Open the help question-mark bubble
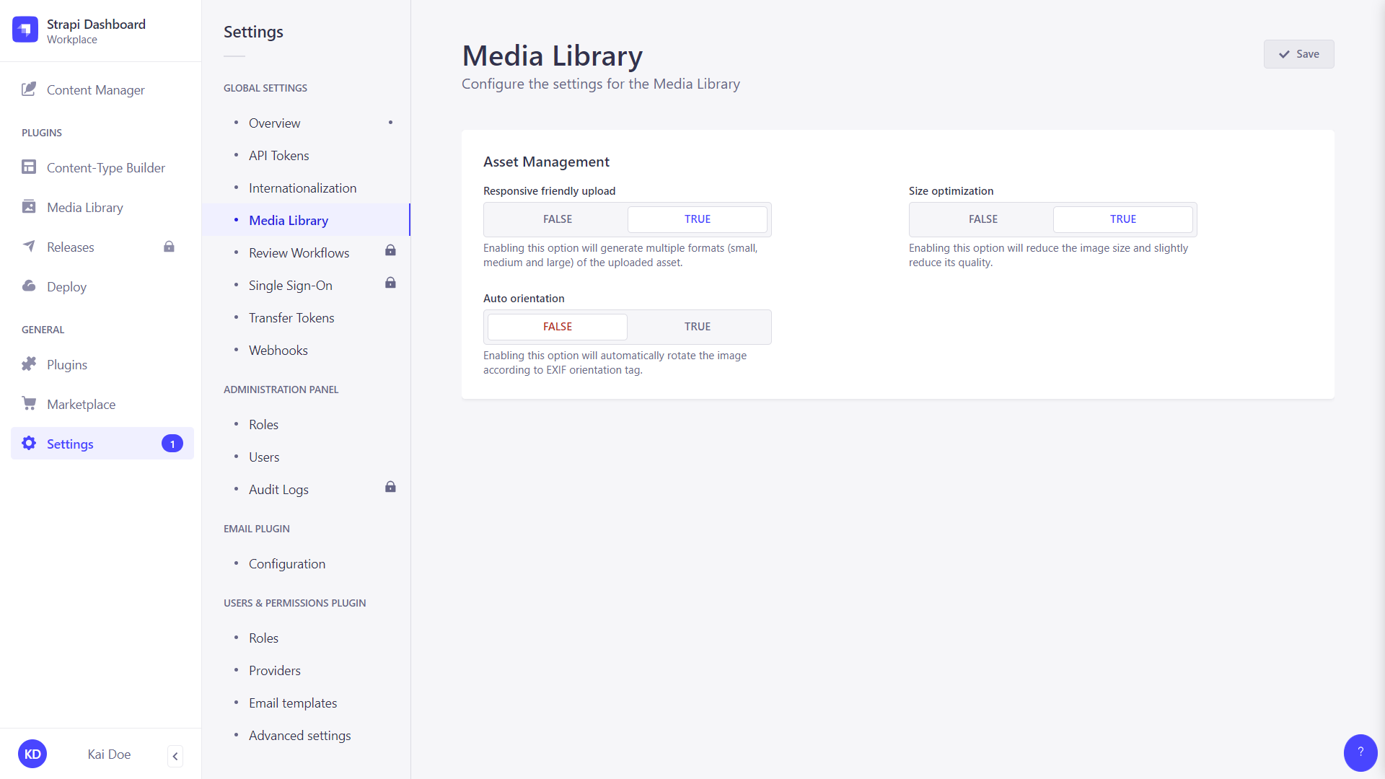 coord(1360,752)
